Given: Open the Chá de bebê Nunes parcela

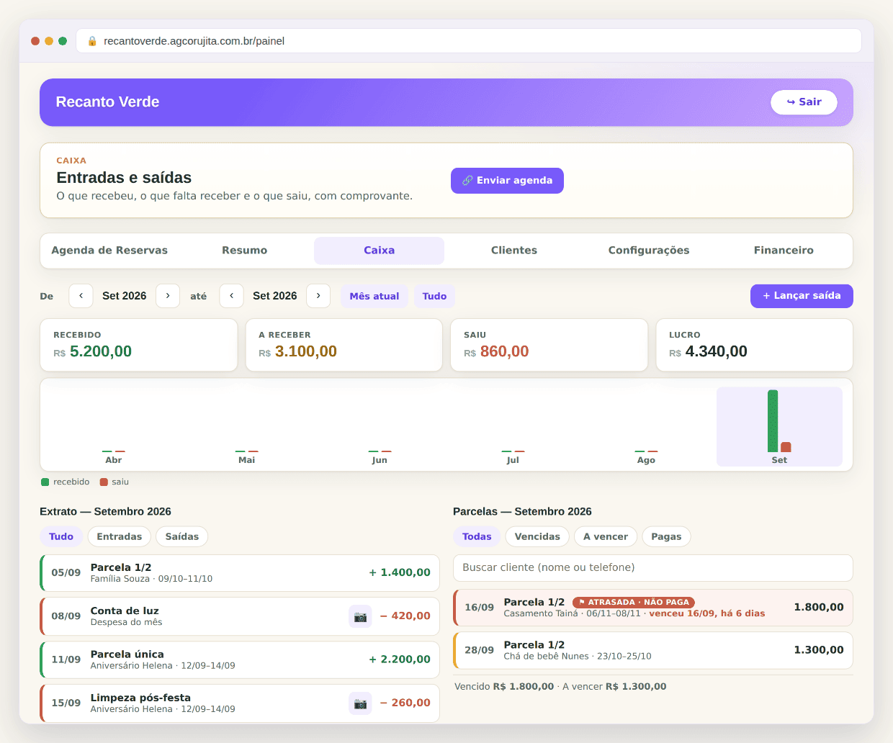Looking at the screenshot, I should (653, 650).
